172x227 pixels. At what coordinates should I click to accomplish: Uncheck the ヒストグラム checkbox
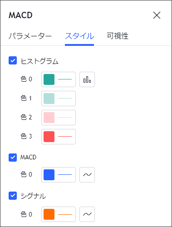(13, 60)
